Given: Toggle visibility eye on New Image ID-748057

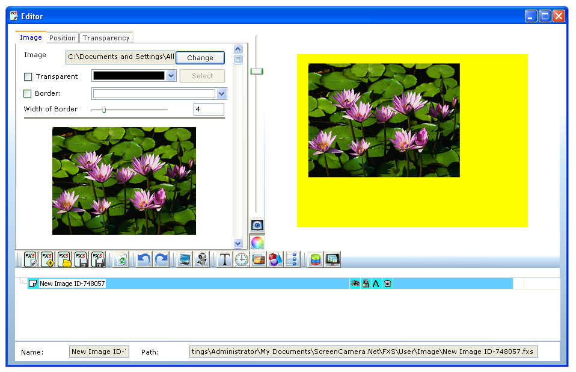Looking at the screenshot, I should [x=355, y=283].
